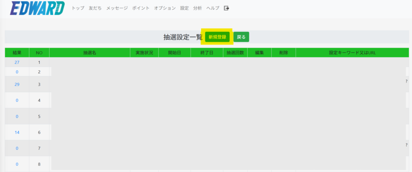The height and width of the screenshot is (172, 412).
Task: Click the 開始日 column header
Action: 175,53
